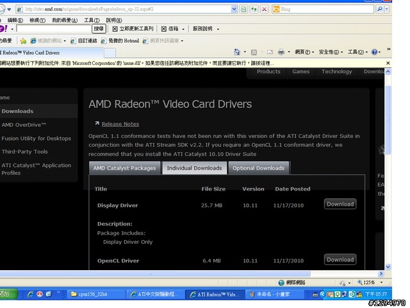Open the 我的最愛(A) menu
Screen dimensions: 410x308
click(x=65, y=20)
